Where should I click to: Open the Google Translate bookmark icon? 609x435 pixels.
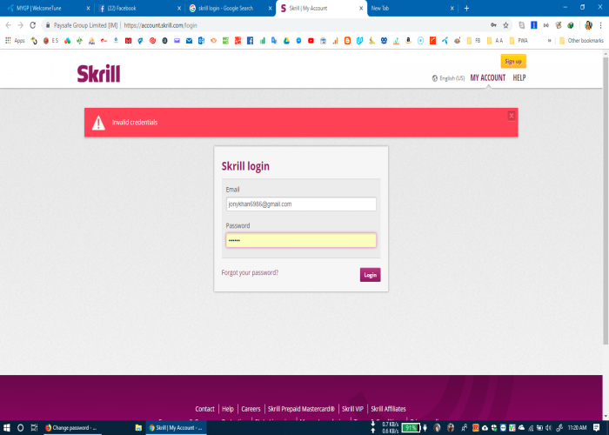click(274, 40)
